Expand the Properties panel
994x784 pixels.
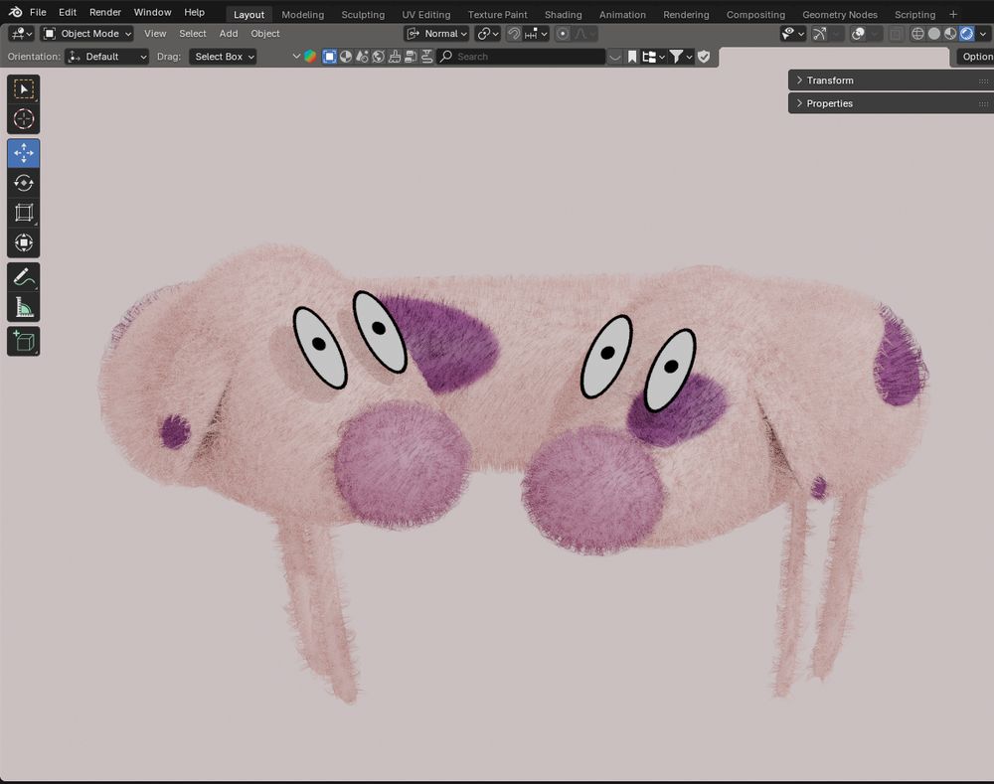pyautogui.click(x=891, y=103)
